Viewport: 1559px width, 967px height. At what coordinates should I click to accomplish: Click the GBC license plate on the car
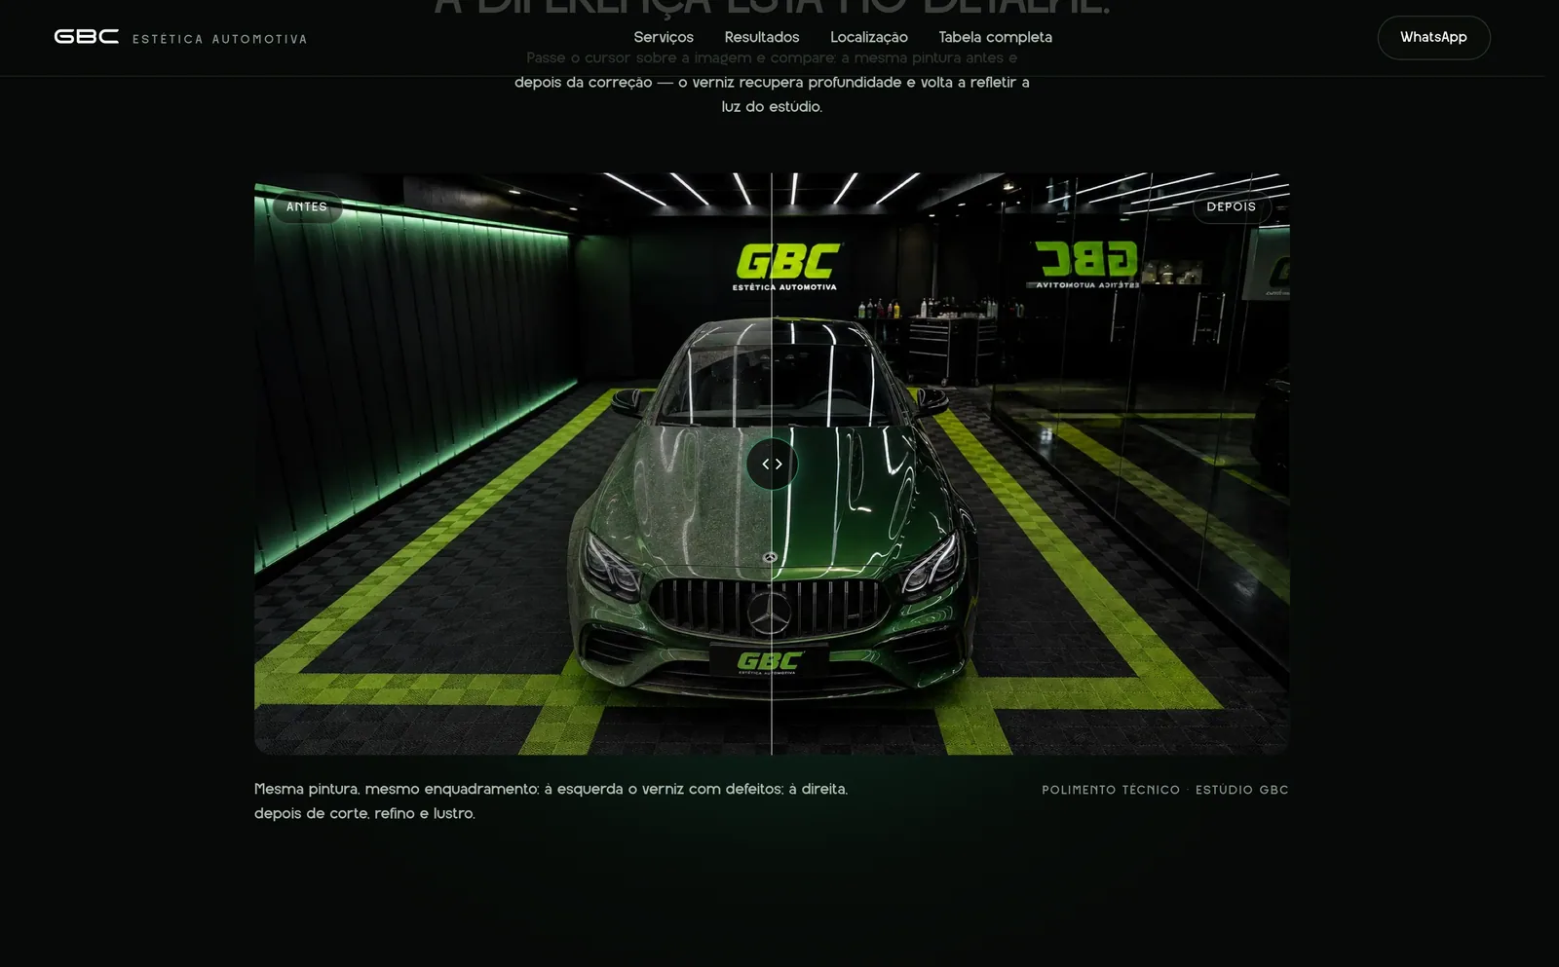[x=770, y=662]
